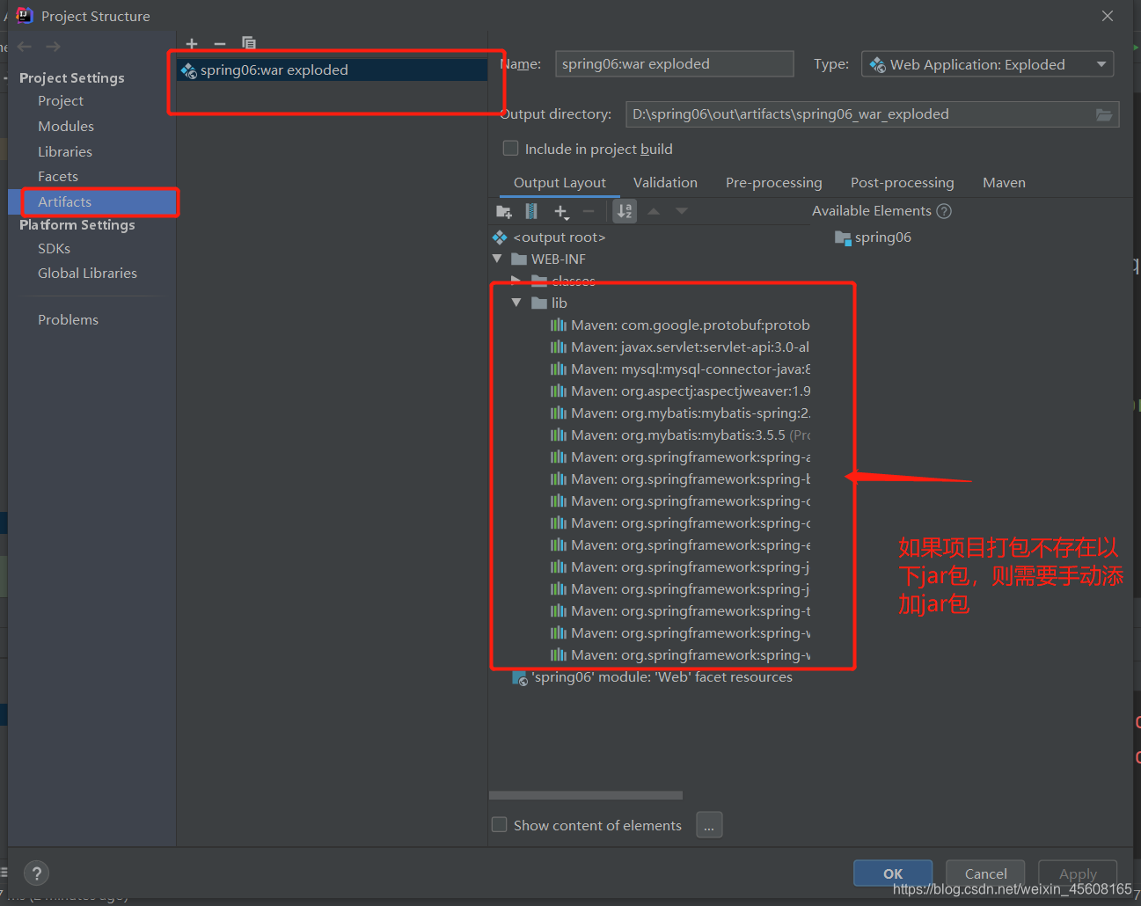The height and width of the screenshot is (906, 1141).
Task: Confirm with the OK button
Action: pyautogui.click(x=893, y=873)
